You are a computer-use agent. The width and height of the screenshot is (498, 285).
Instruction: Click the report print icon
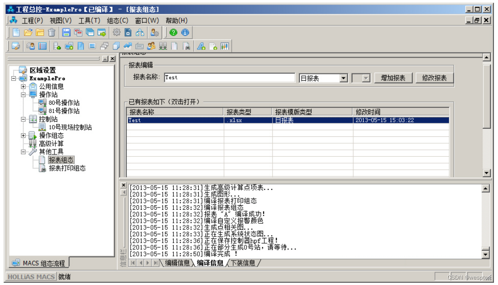pos(187,46)
